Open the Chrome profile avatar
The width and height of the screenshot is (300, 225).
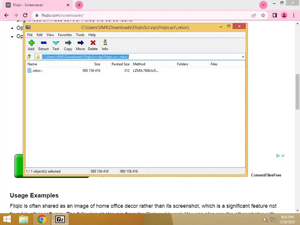click(x=284, y=15)
